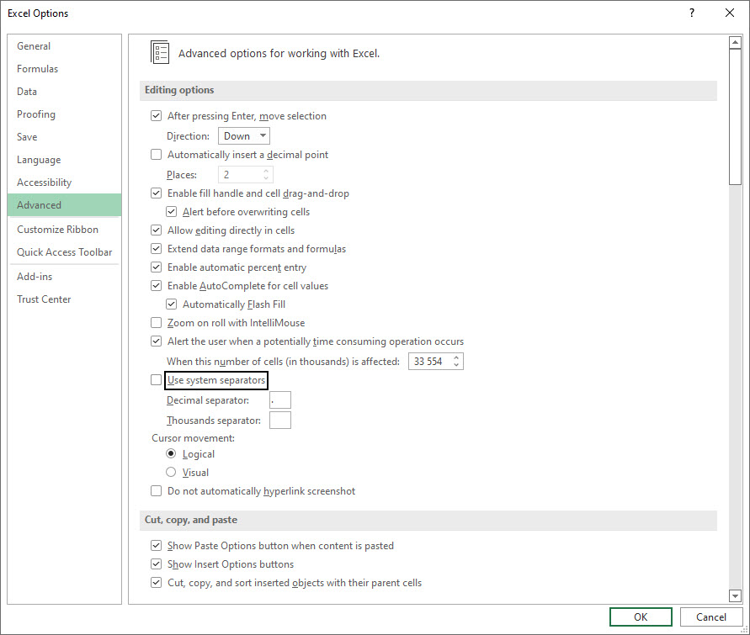Select Logical cursor movement
This screenshot has height=635, width=750.
(x=171, y=453)
